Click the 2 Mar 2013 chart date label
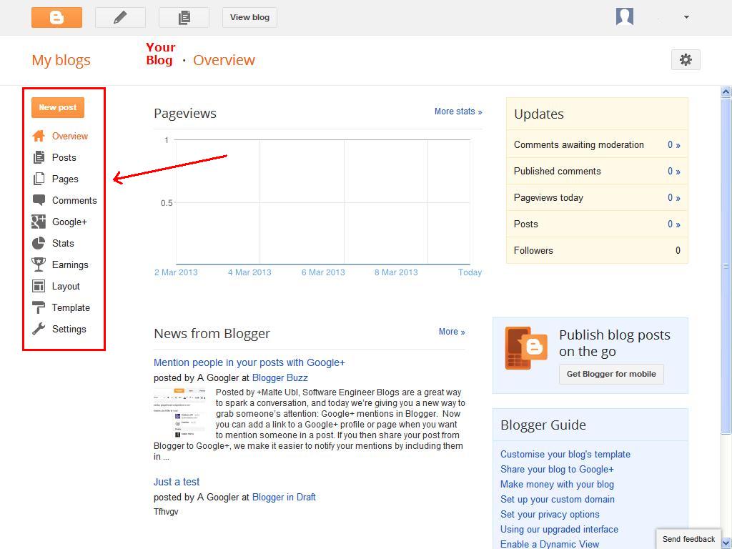Image resolution: width=732 pixels, height=549 pixels. click(x=176, y=272)
